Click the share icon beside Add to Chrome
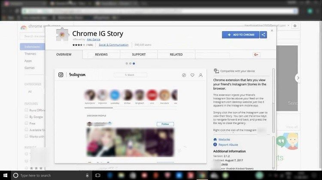Viewport: 322px width, 180px height. coord(263,35)
